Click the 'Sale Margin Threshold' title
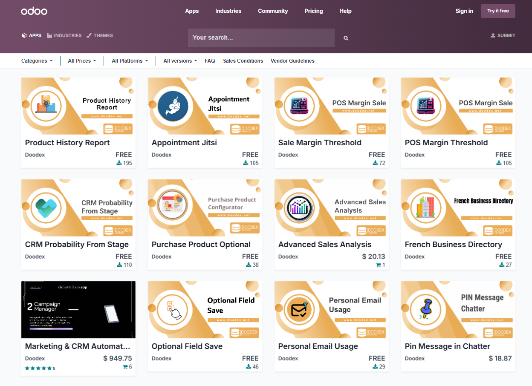Screen dimensions: 532x386 [320, 143]
